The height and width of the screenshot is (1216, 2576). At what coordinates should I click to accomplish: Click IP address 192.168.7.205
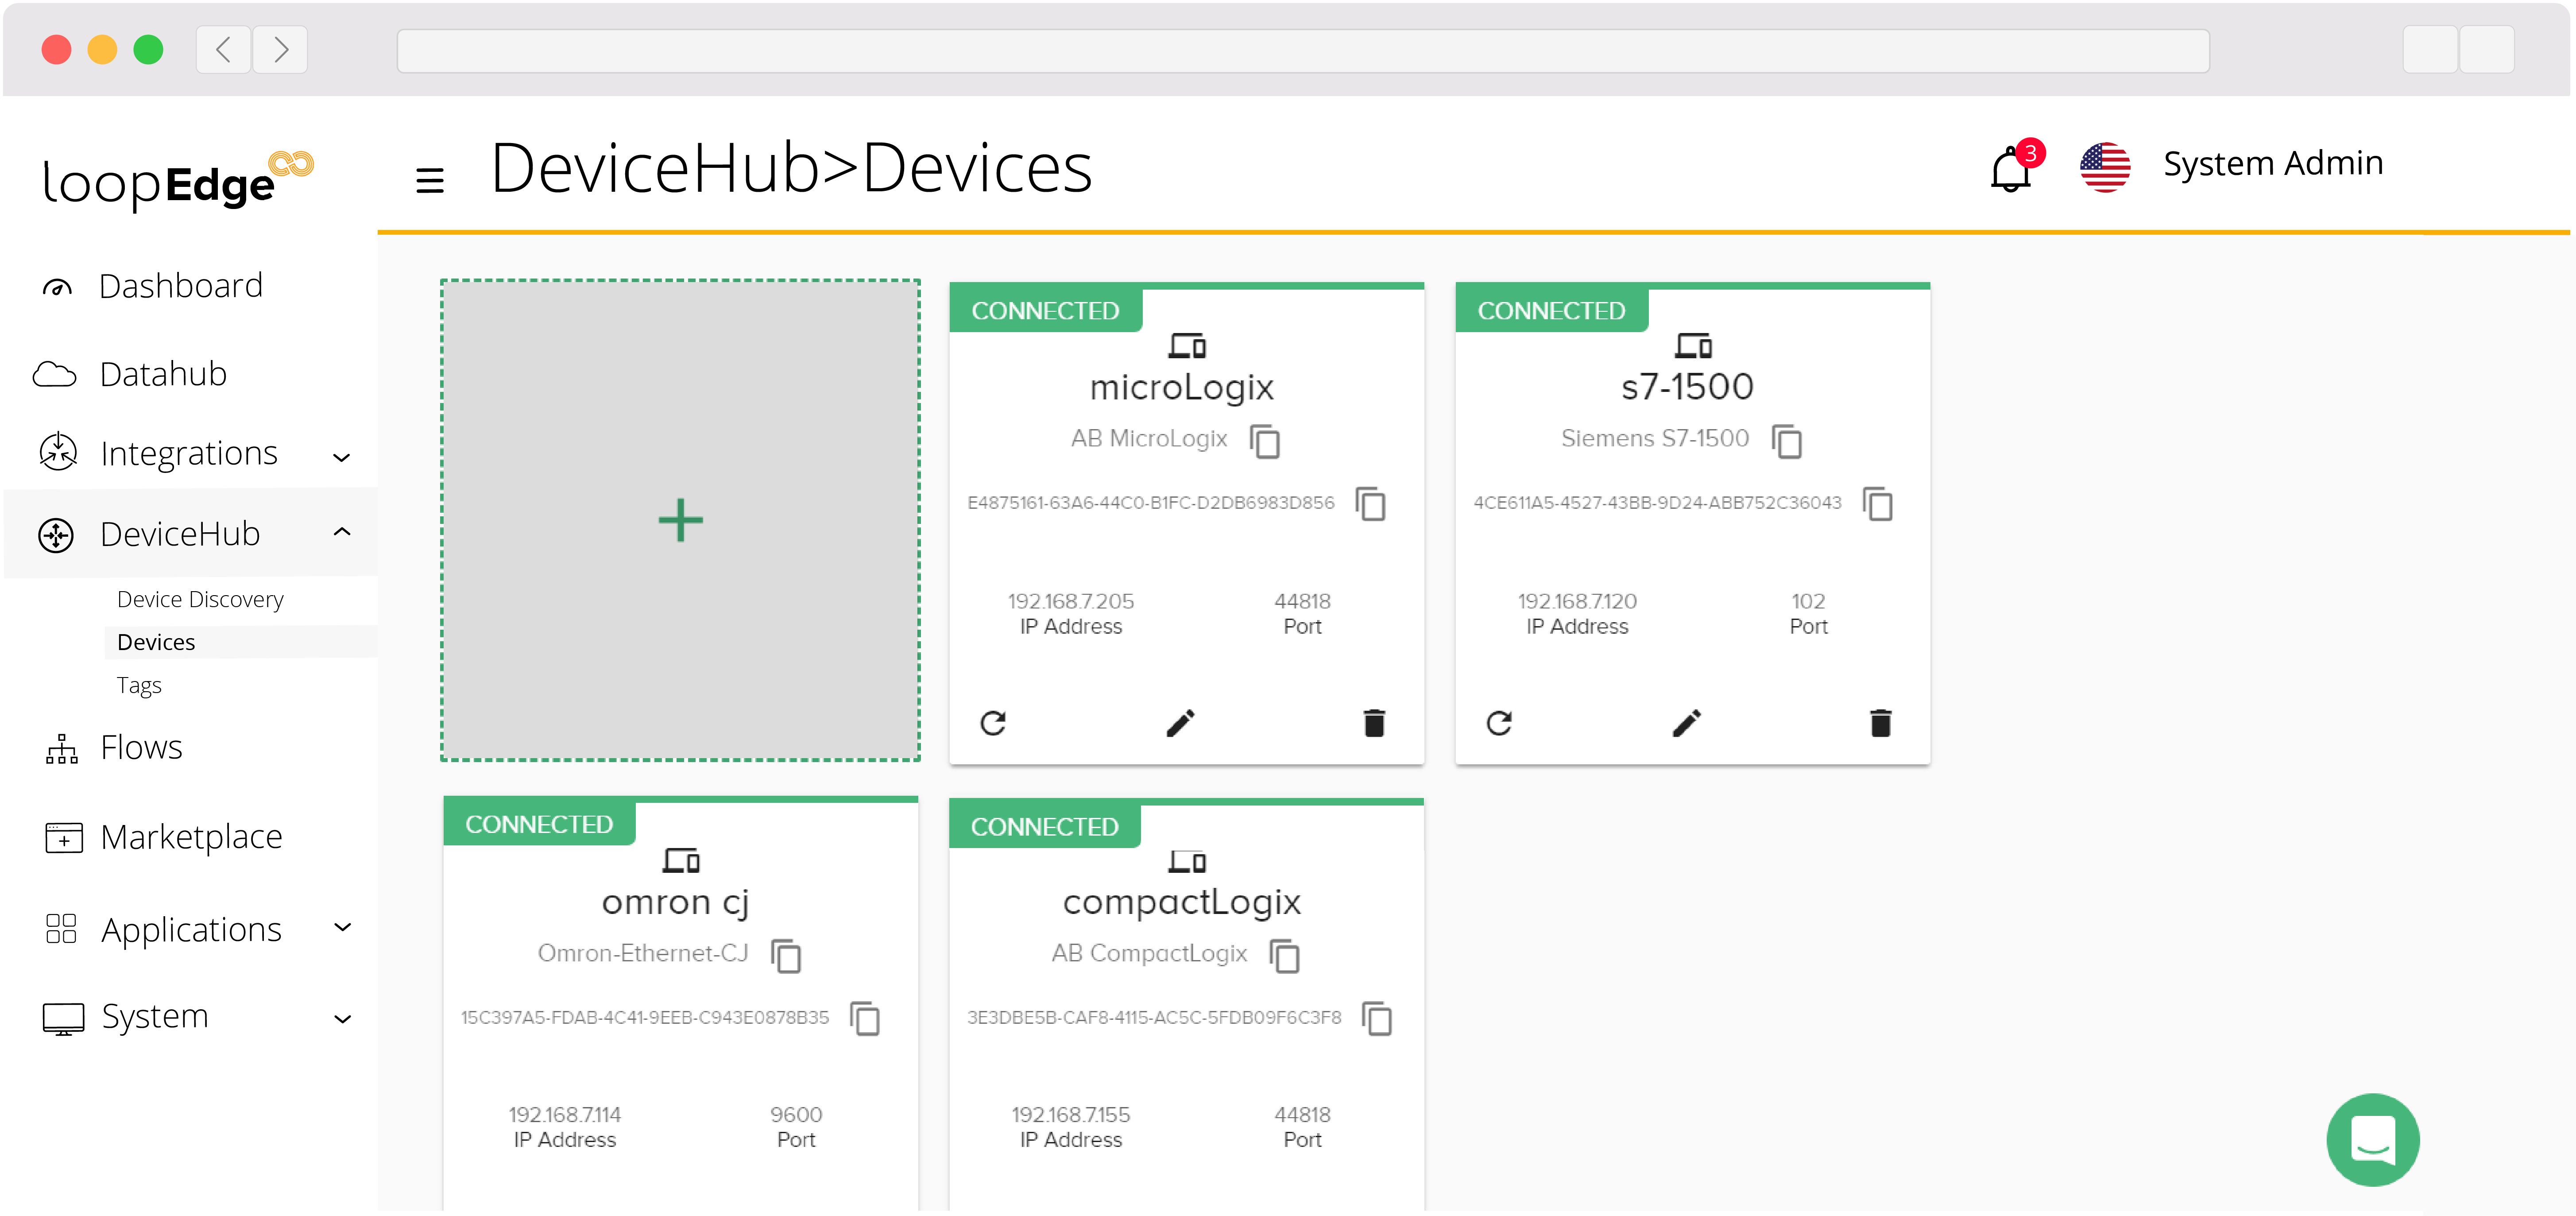1070,601
